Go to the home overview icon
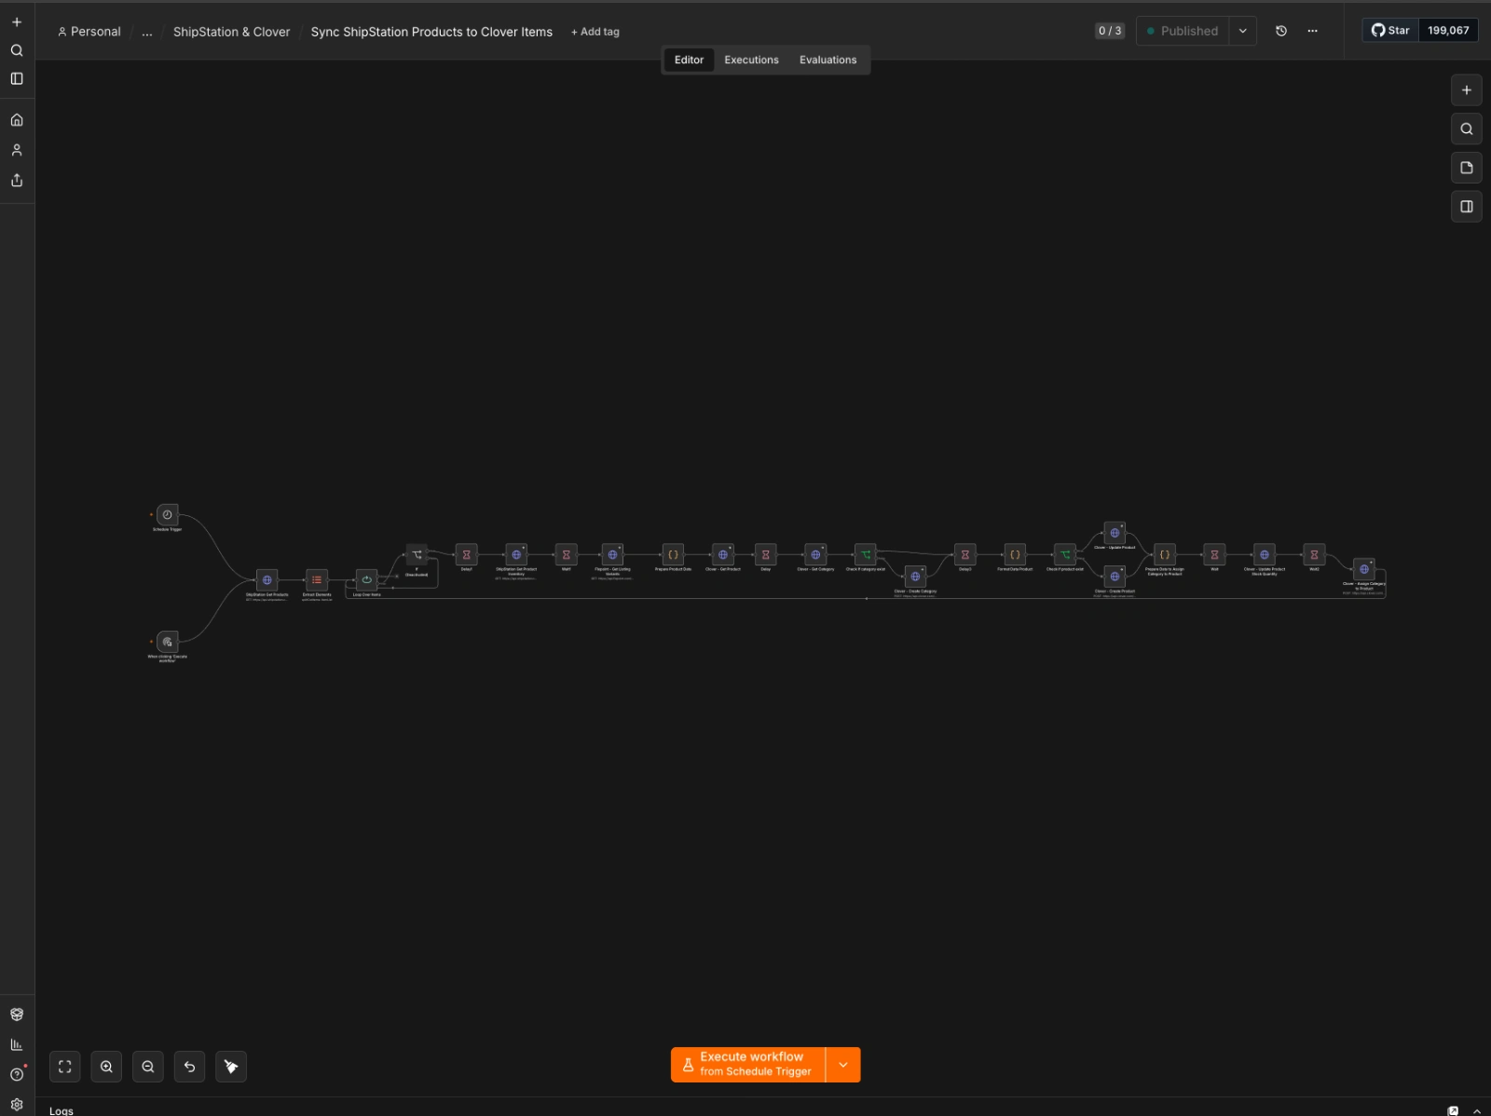This screenshot has width=1491, height=1116. point(17,120)
